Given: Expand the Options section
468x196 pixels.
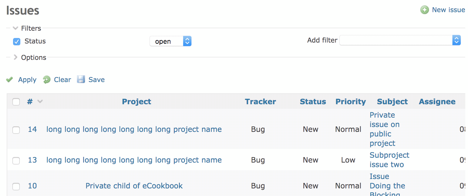Looking at the screenshot, I should 15,57.
